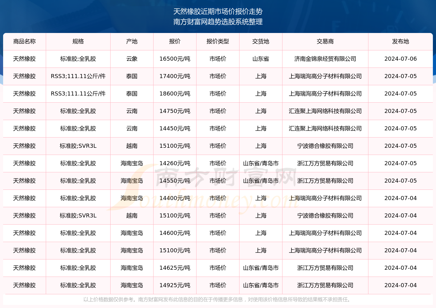Select the 规格 column header
This screenshot has width=436, height=308.
(78, 41)
